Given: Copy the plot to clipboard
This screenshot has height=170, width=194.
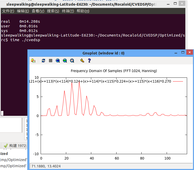Looking at the screenshot, I should [33, 61].
